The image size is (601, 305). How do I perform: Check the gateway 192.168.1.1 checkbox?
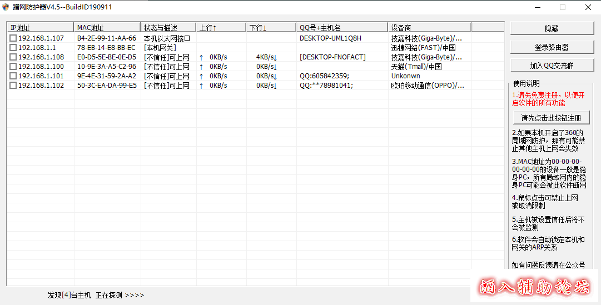[13, 48]
